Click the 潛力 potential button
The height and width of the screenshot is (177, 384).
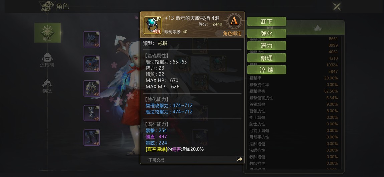coord(266,46)
